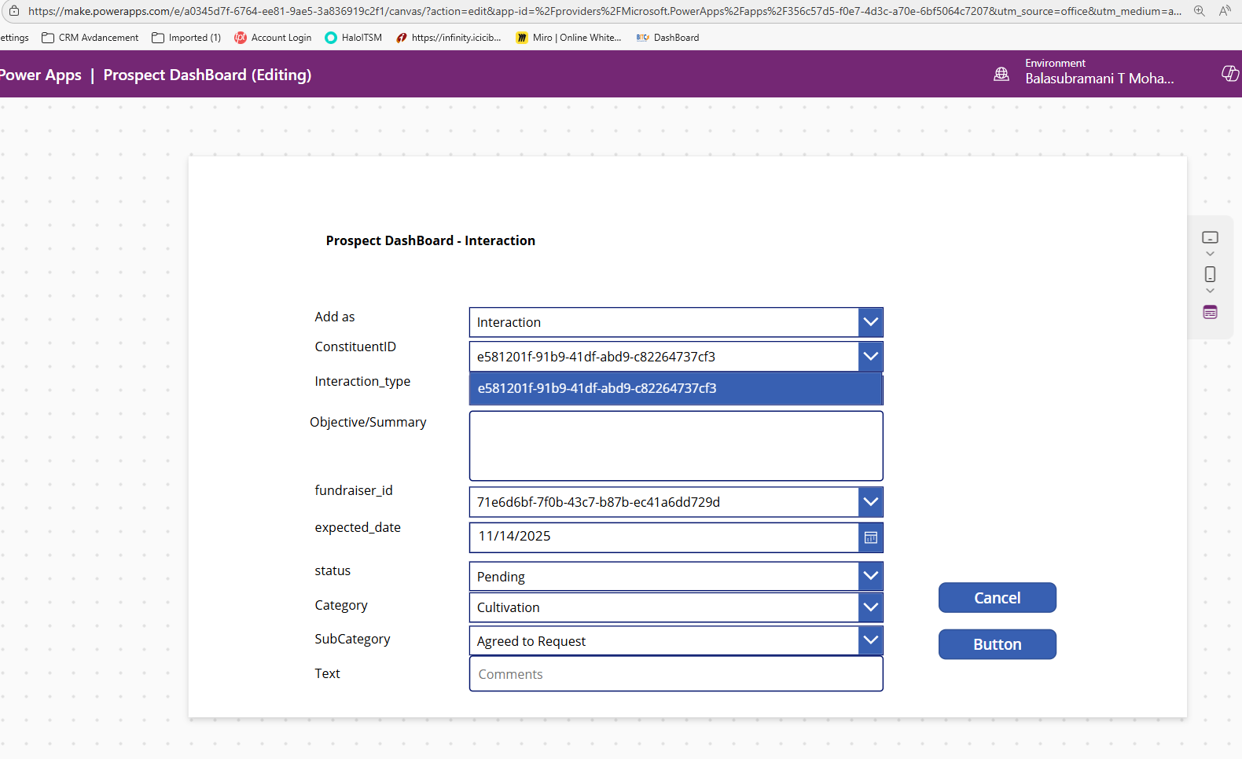Click the Environment name Balasubramani T Moha...
This screenshot has width=1242, height=759.
1099,79
